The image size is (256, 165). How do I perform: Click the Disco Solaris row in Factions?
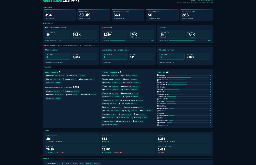click(184, 80)
